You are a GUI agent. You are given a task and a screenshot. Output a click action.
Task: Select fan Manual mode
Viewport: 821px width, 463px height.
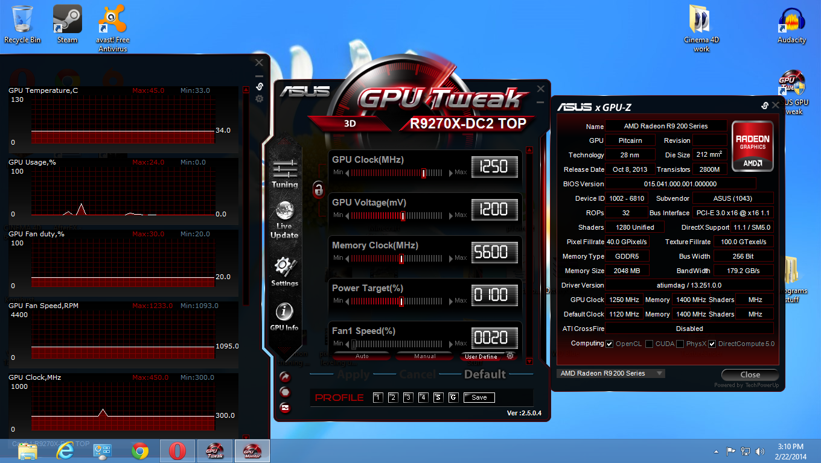pyautogui.click(x=424, y=356)
